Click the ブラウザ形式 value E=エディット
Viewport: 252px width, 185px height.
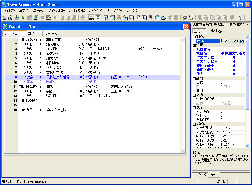(232, 128)
